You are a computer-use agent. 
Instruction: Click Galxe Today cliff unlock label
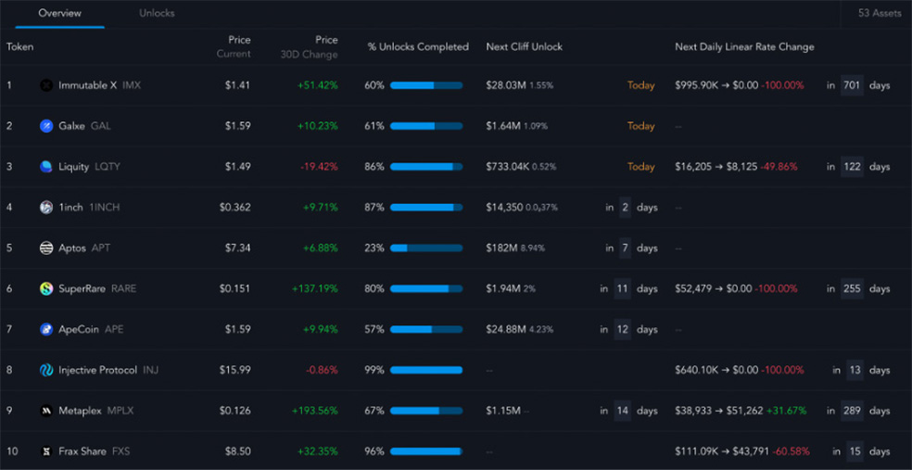pyautogui.click(x=641, y=126)
